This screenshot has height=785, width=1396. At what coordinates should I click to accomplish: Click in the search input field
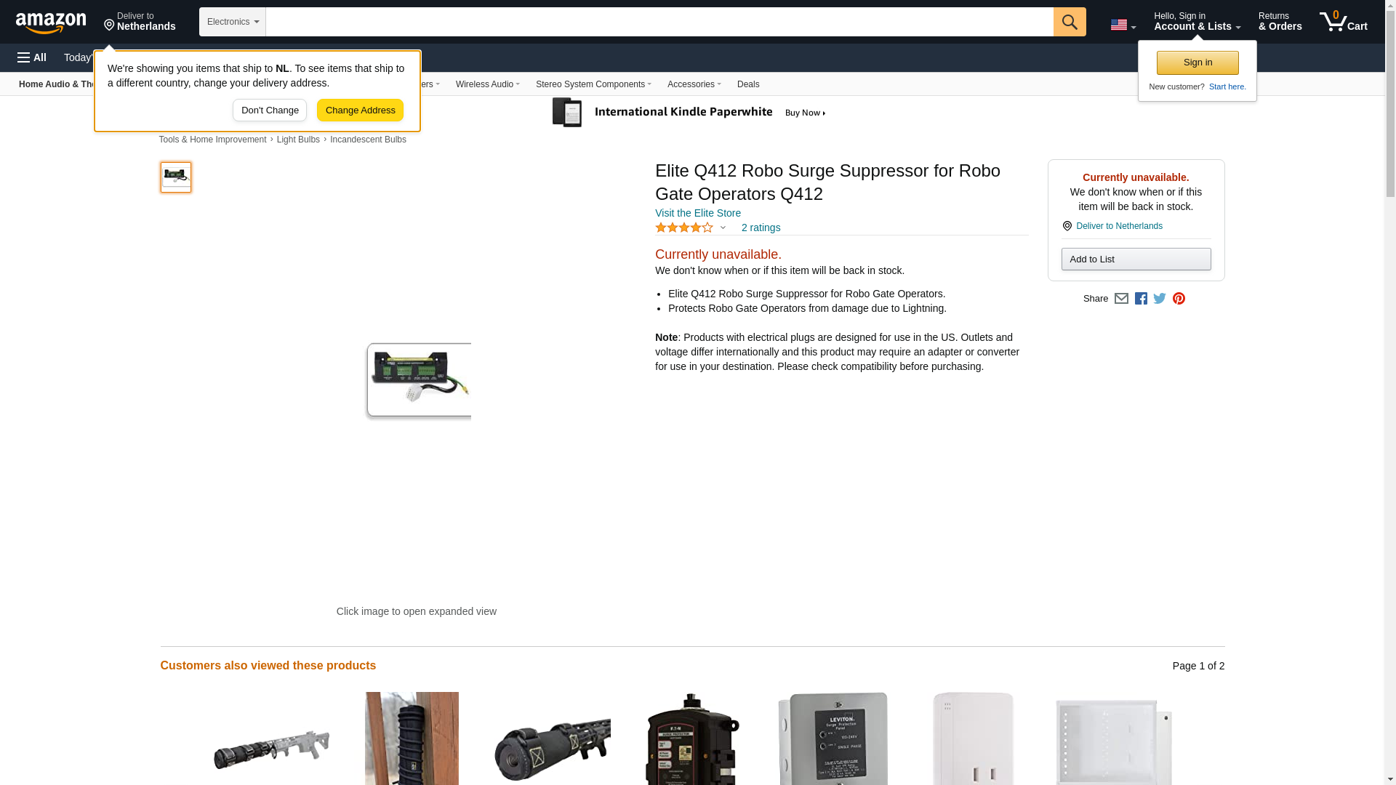click(x=659, y=22)
